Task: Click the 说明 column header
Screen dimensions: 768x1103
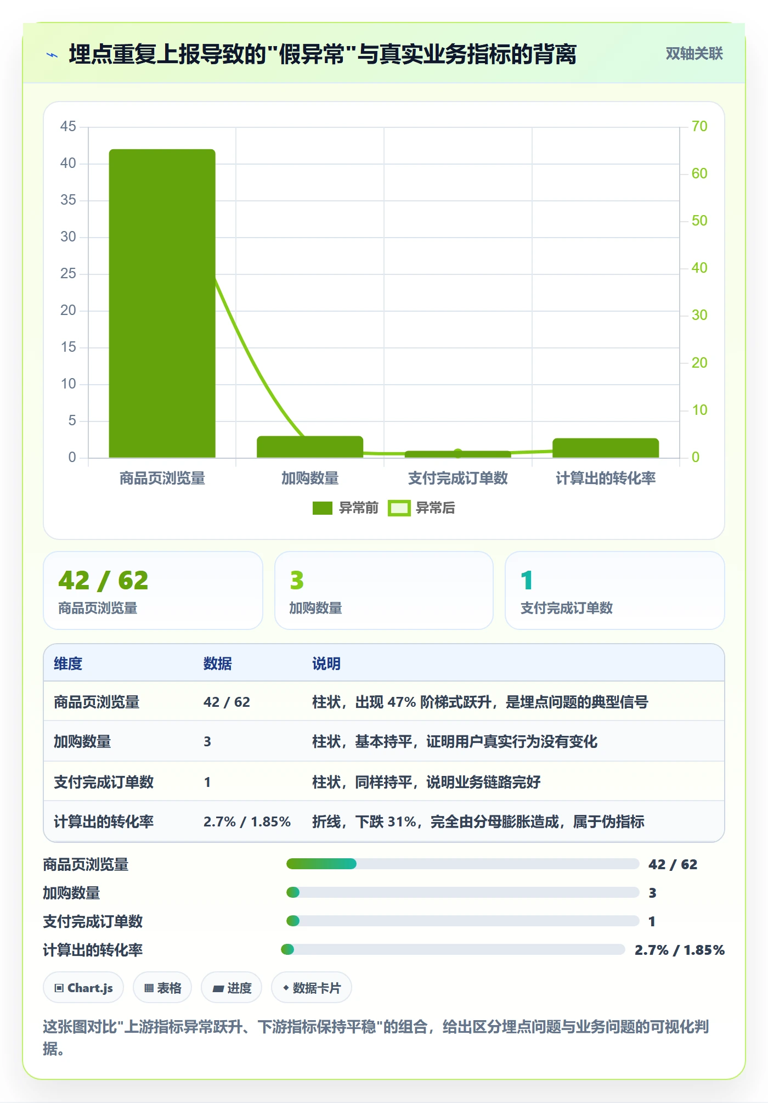Action: 326,664
